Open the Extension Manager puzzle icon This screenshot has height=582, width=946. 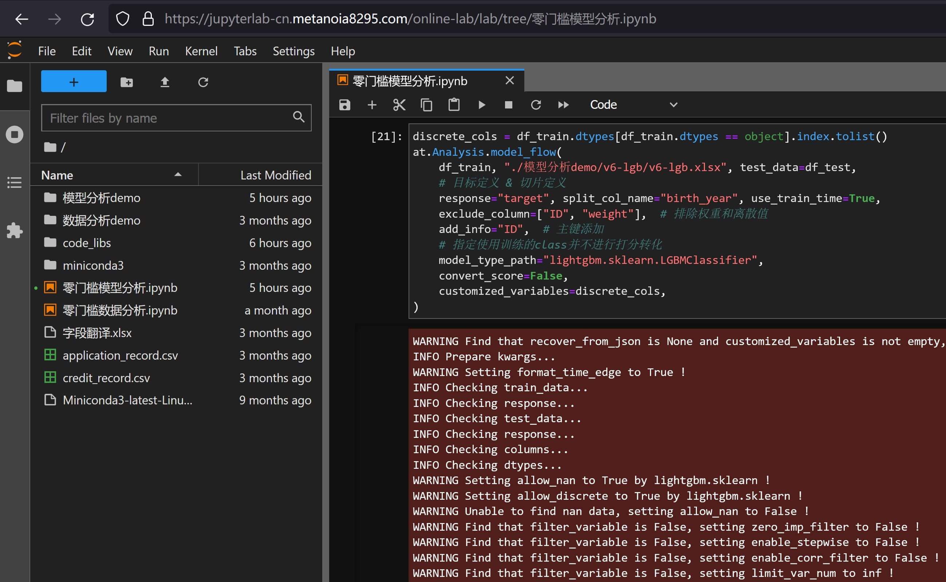tap(15, 230)
